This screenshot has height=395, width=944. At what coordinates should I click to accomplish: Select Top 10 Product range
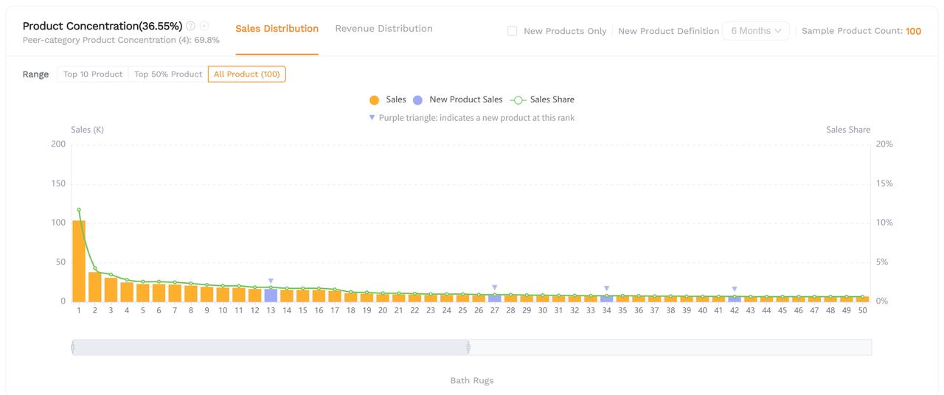pos(93,74)
